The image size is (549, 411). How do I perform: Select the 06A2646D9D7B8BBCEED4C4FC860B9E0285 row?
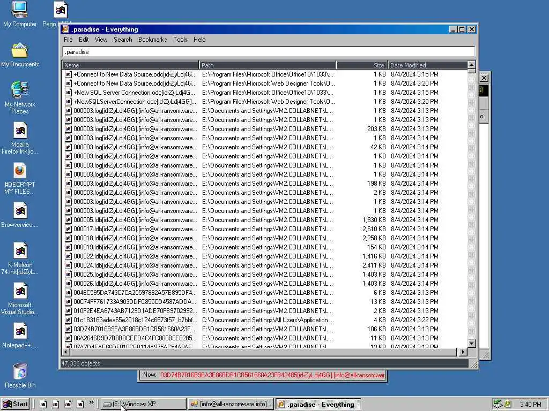point(265,338)
